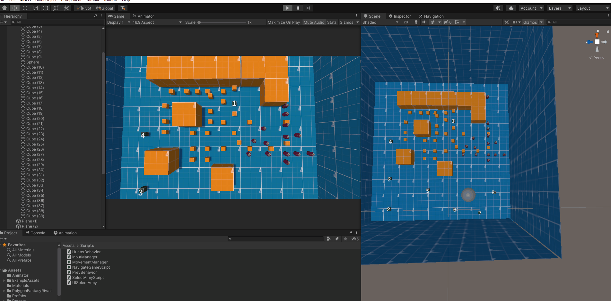Open component editor tools in Scene view
611x301 pixels.
(506, 22)
